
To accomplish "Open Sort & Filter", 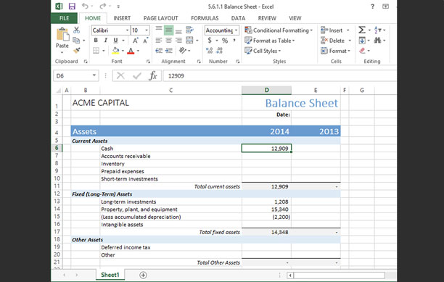I will 378,30.
